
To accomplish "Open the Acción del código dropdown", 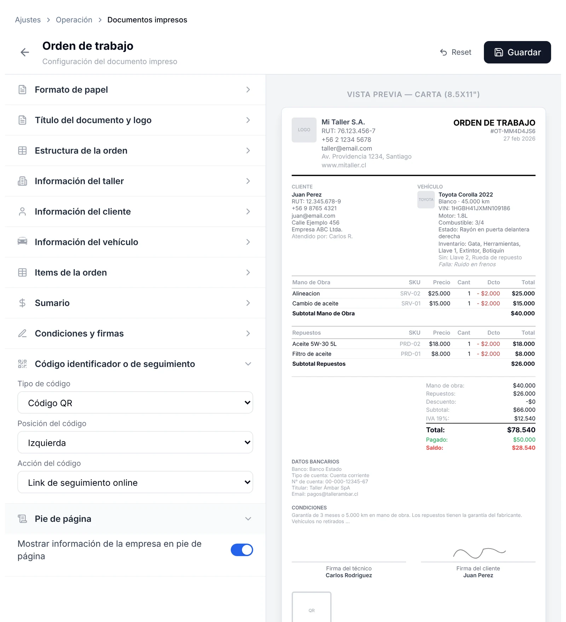I will 135,482.
